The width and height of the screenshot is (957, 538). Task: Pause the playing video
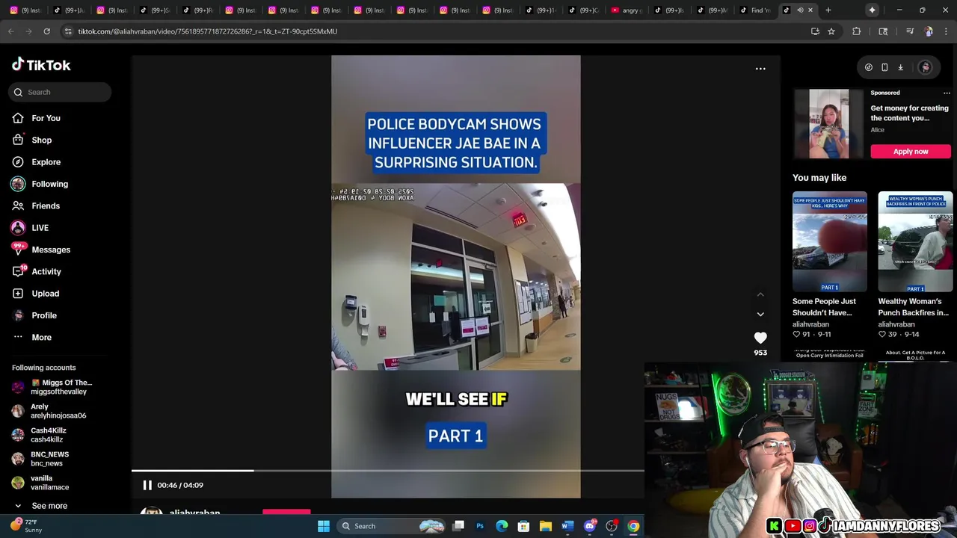click(x=147, y=485)
